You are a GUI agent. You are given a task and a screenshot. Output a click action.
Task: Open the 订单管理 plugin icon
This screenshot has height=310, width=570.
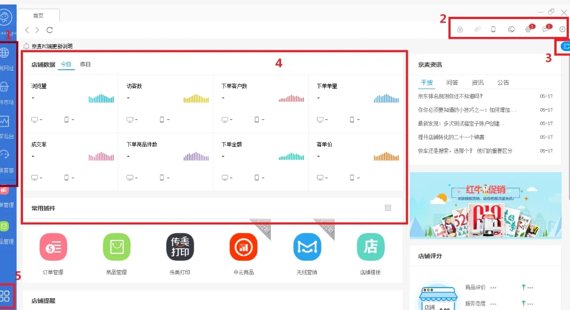53,247
